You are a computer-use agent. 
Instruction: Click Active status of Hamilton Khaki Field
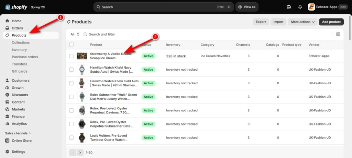point(148,83)
